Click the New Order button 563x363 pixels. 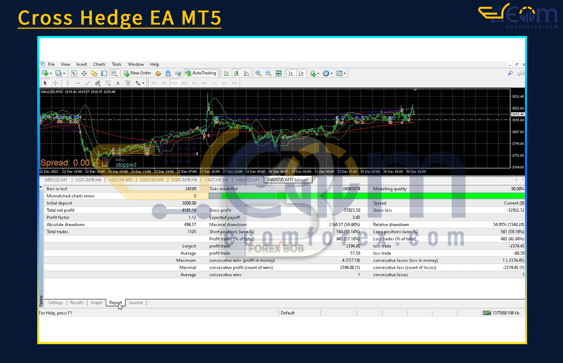[137, 73]
